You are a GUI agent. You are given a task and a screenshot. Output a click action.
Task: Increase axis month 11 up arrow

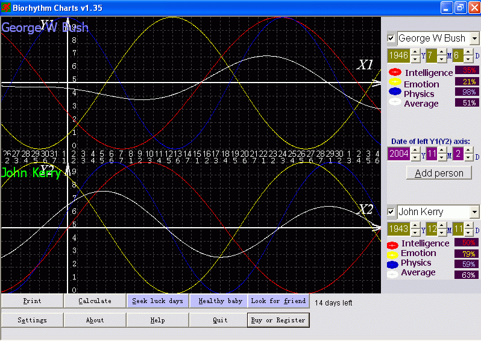[x=442, y=150]
